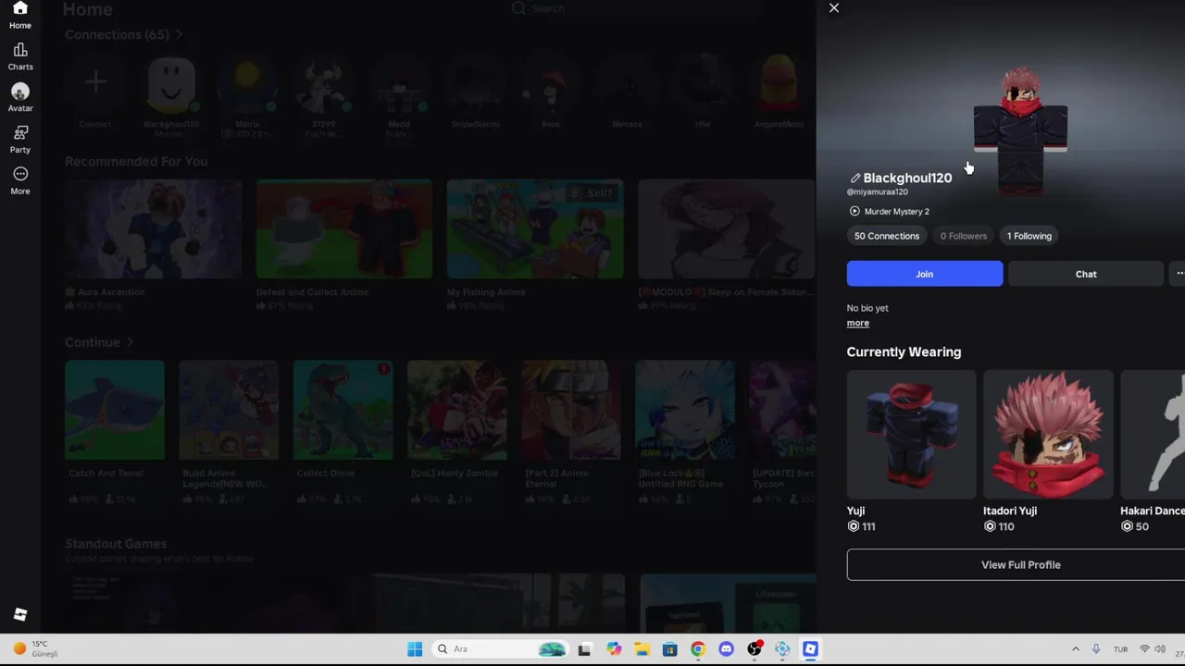Expand the bio with the more link
Screen dimensions: 1185x666
pyautogui.click(x=857, y=323)
